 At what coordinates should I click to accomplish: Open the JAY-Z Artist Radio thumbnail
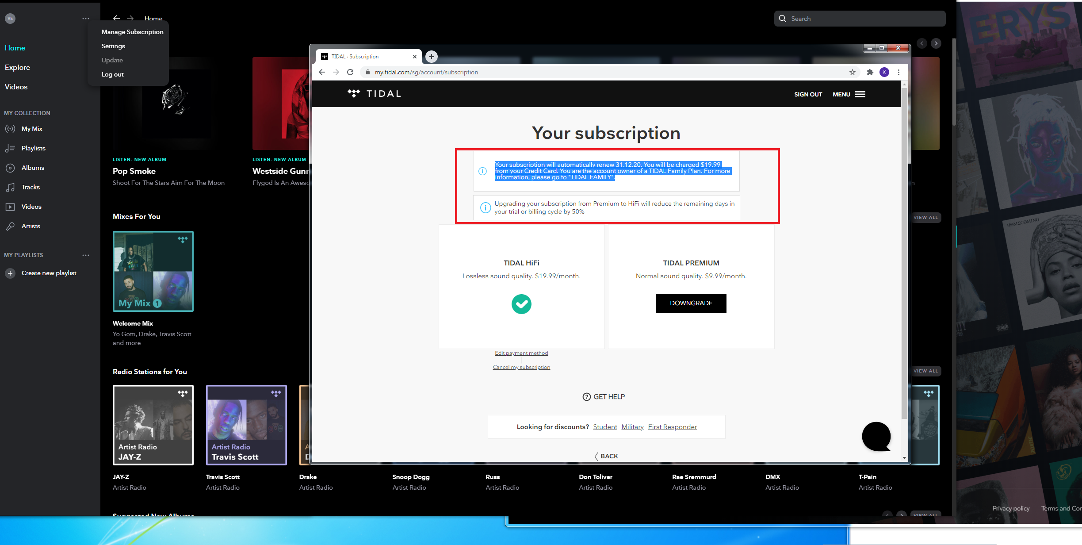(153, 425)
